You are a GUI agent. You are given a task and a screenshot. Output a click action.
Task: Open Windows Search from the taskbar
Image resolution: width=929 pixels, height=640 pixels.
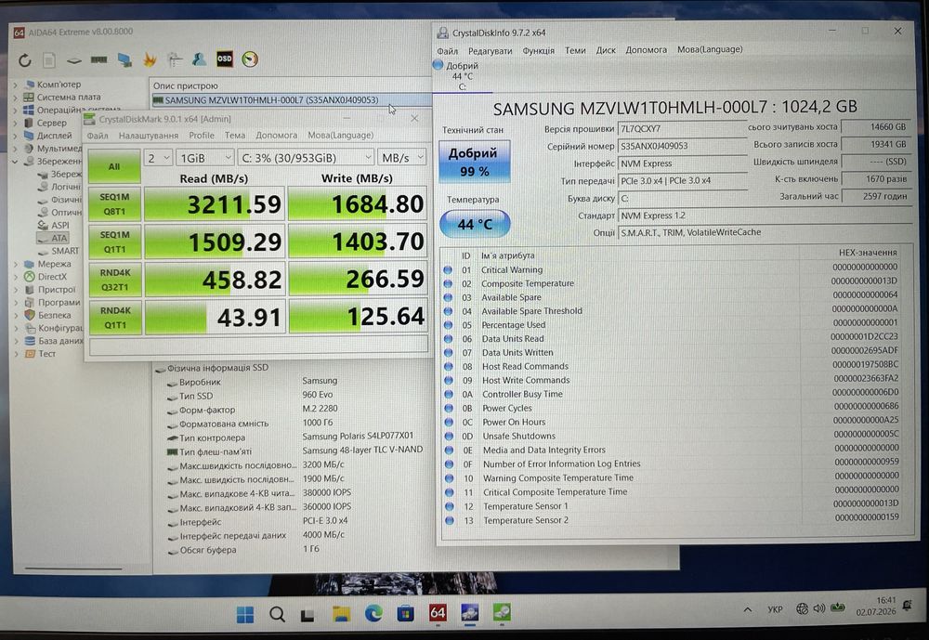[277, 615]
